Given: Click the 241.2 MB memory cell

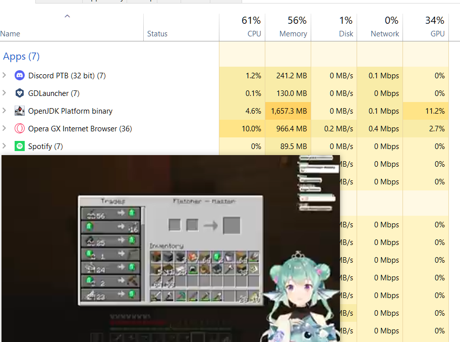Looking at the screenshot, I should point(288,76).
